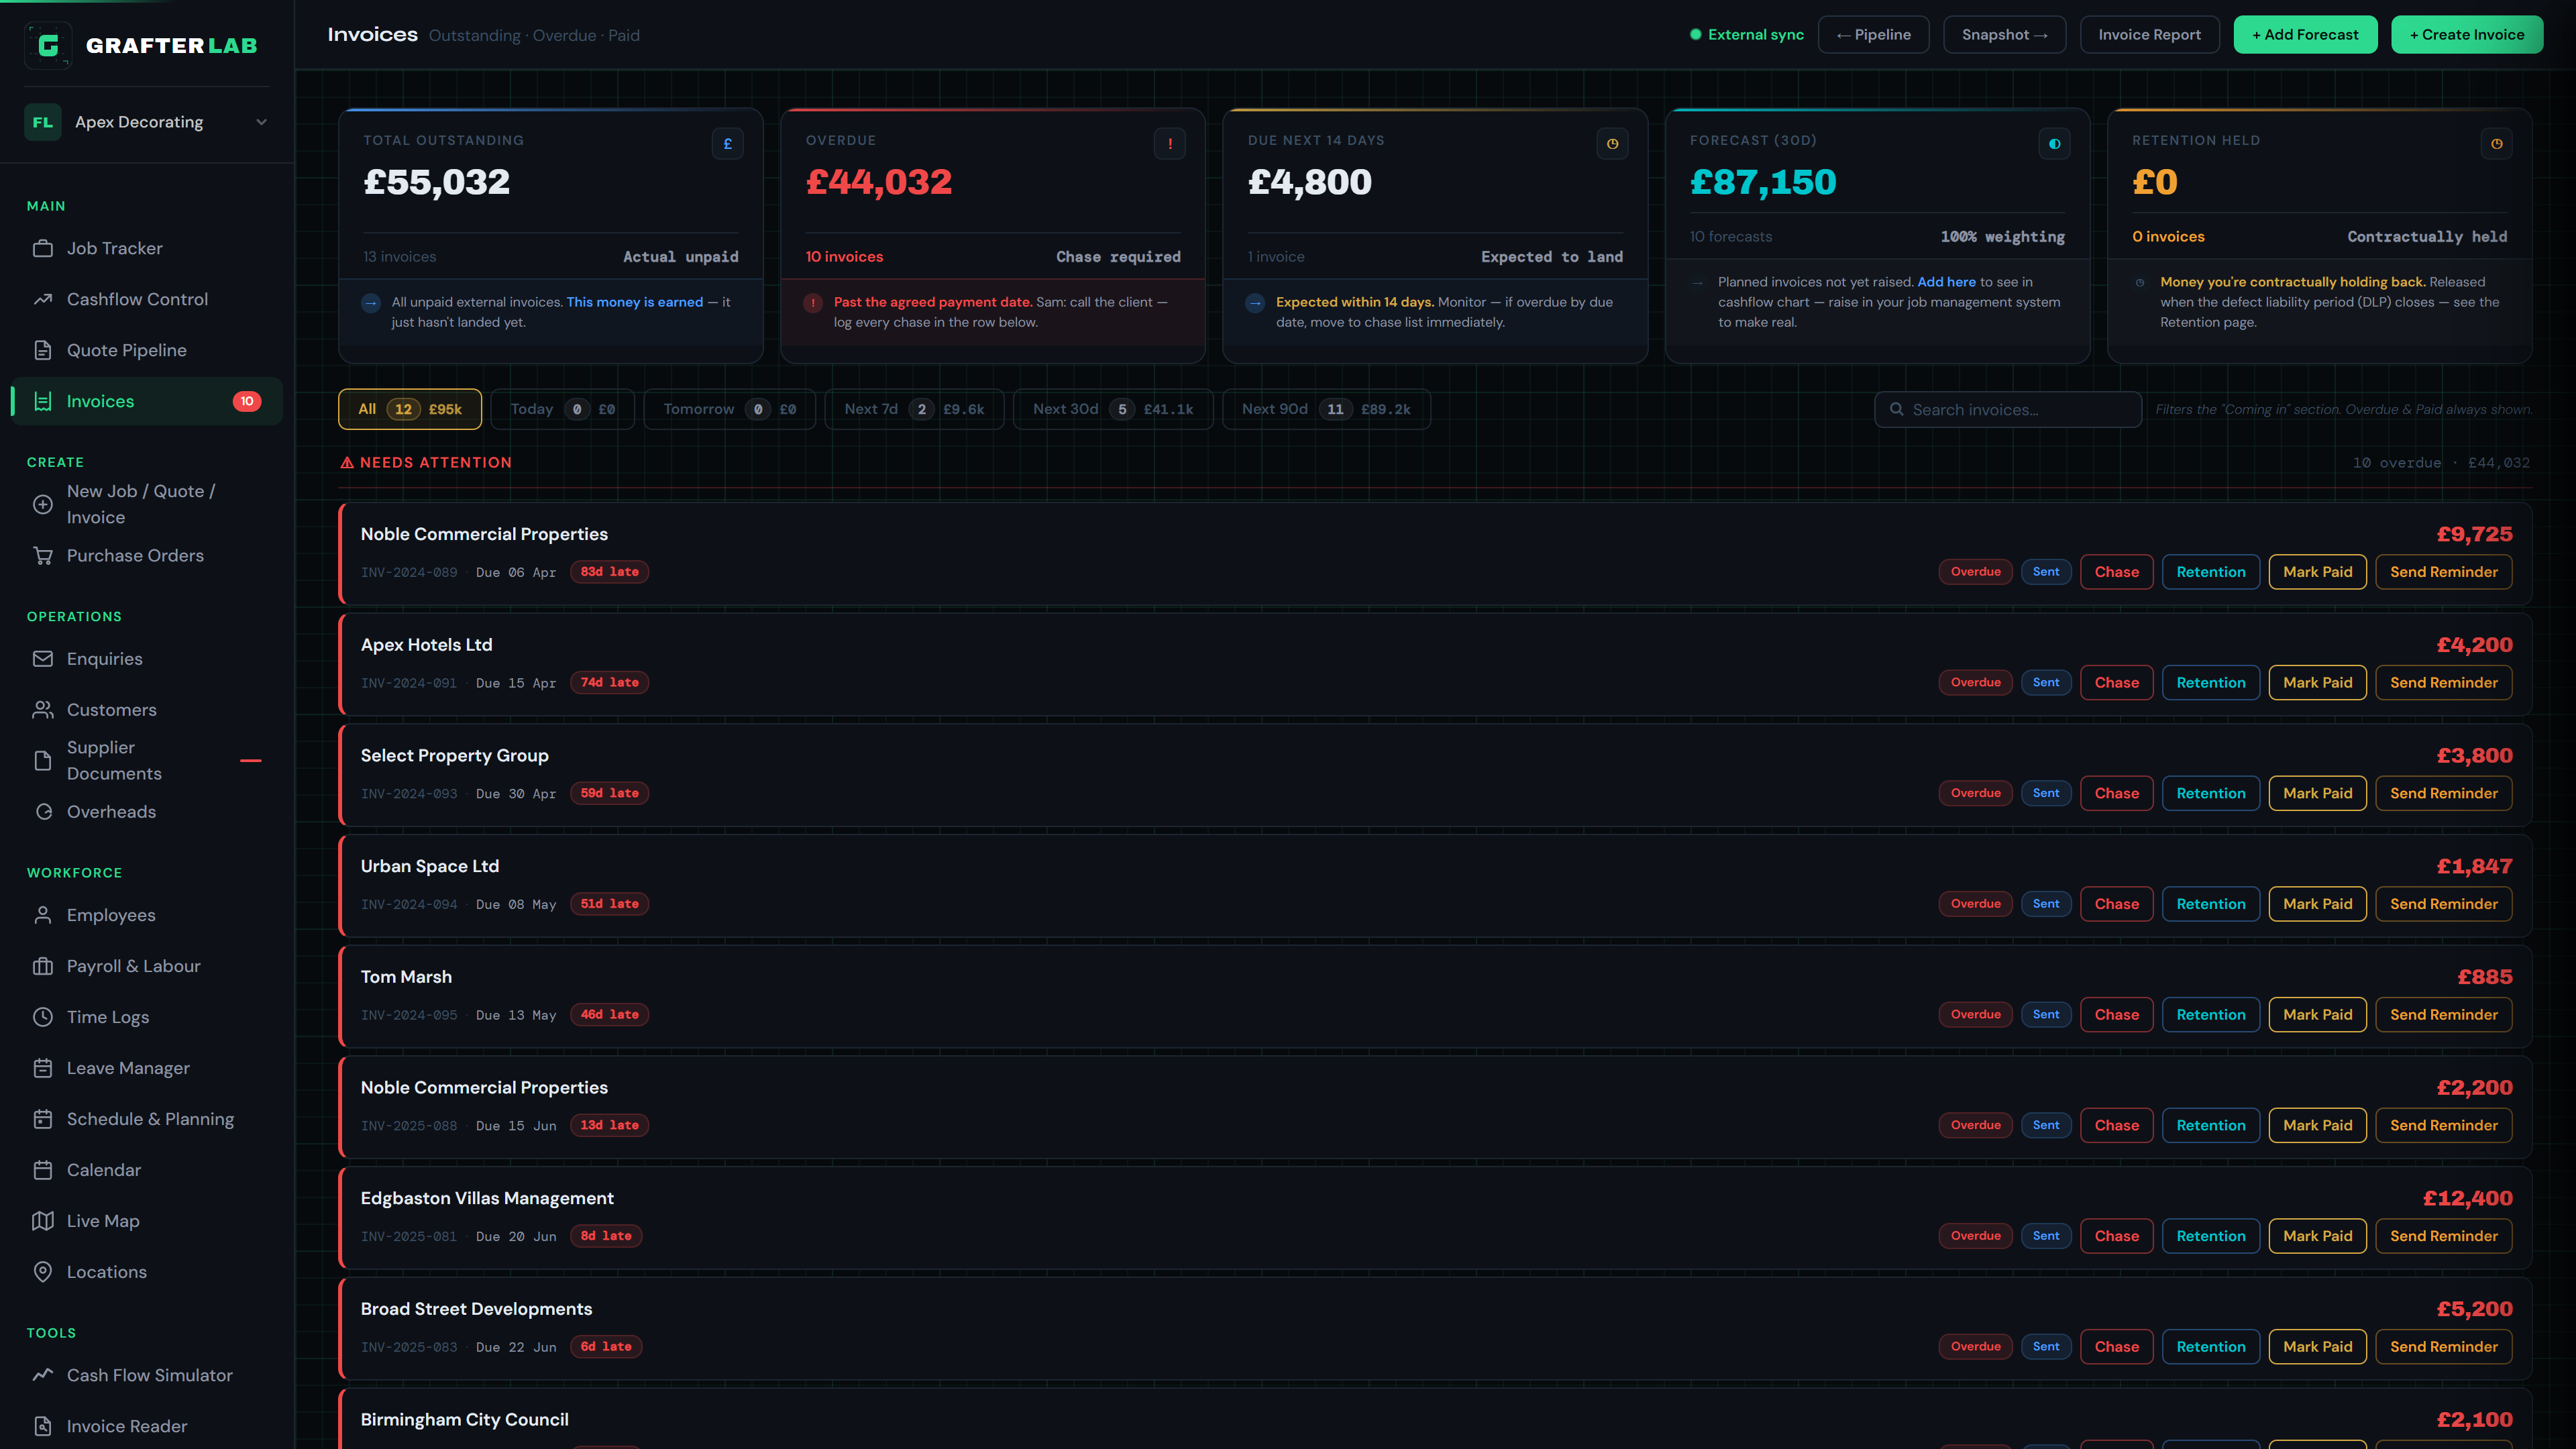Open Employees person icon
The image size is (2576, 1449).
[x=43, y=915]
